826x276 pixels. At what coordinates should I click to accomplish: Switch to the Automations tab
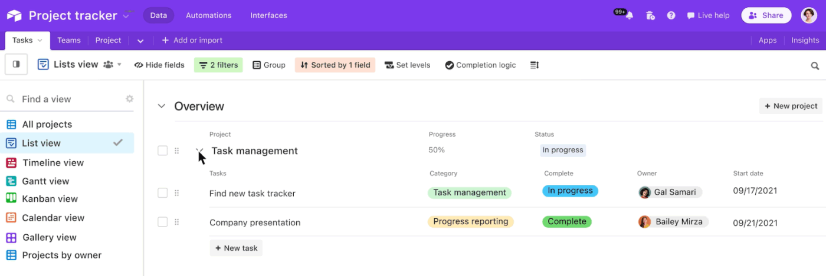tap(209, 15)
